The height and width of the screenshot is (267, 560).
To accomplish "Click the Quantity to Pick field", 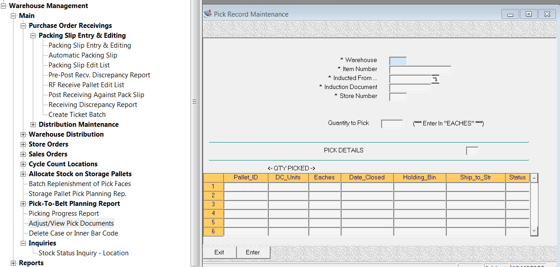I will click(x=392, y=124).
